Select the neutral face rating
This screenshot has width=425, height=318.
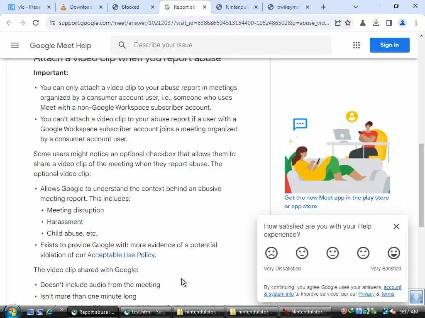tap(332, 253)
